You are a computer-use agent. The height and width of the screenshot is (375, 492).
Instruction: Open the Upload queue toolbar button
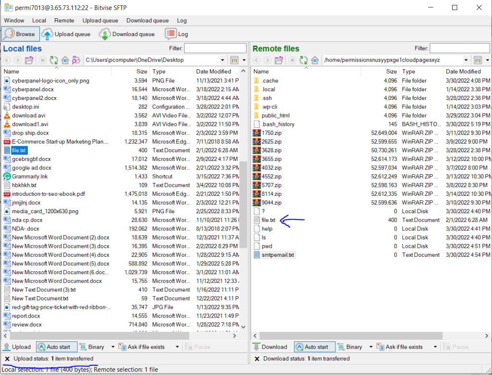[66, 34]
